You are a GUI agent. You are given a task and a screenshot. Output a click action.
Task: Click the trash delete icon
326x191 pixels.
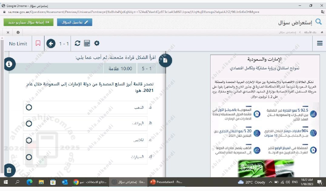(9, 170)
